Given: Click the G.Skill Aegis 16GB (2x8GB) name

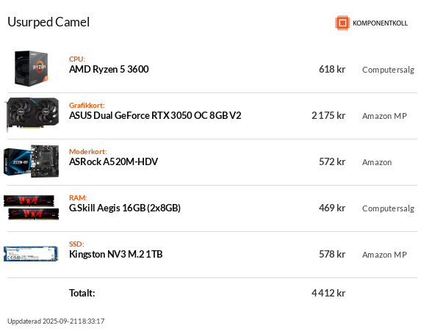Looking at the screenshot, I should tap(125, 208).
